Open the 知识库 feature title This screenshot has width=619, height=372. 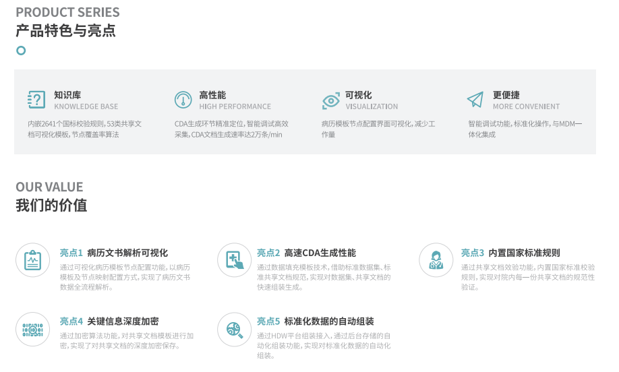(x=67, y=95)
